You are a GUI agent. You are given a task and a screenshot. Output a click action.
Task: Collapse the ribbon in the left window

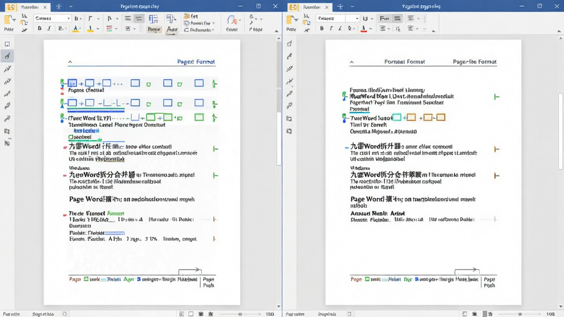276,31
